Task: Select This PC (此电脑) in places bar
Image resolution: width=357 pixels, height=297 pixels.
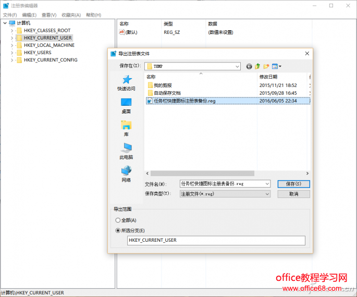Action: (x=126, y=151)
